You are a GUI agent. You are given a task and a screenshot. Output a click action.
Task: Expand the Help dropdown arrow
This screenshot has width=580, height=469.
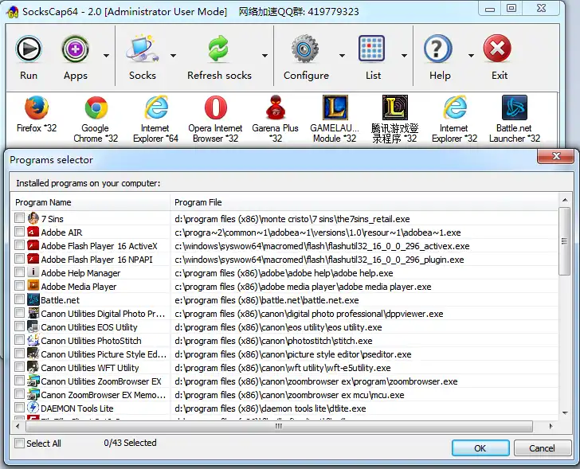coord(471,56)
